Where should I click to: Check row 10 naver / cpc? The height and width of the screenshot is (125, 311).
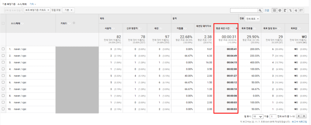click(3, 109)
